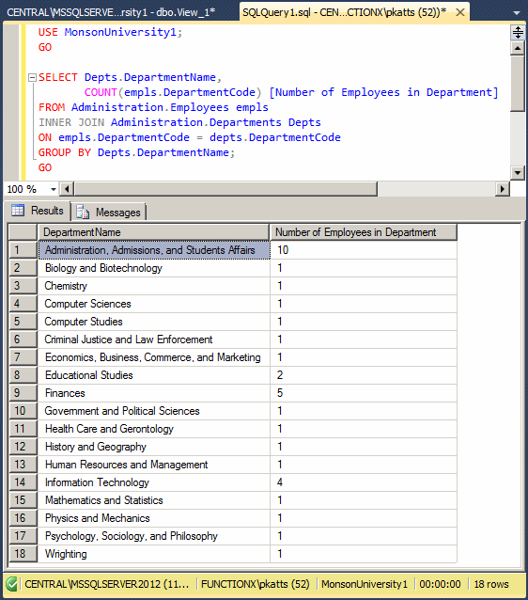
Task: Click the Biology and Biotechnology cell
Action: [154, 268]
